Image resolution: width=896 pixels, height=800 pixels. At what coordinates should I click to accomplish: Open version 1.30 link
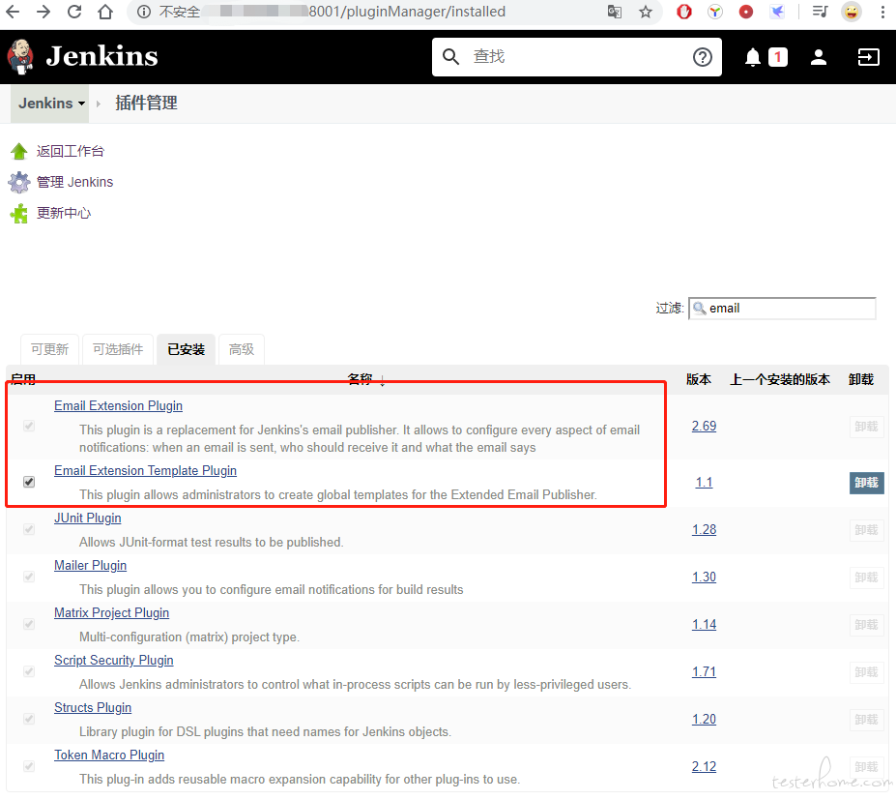704,578
